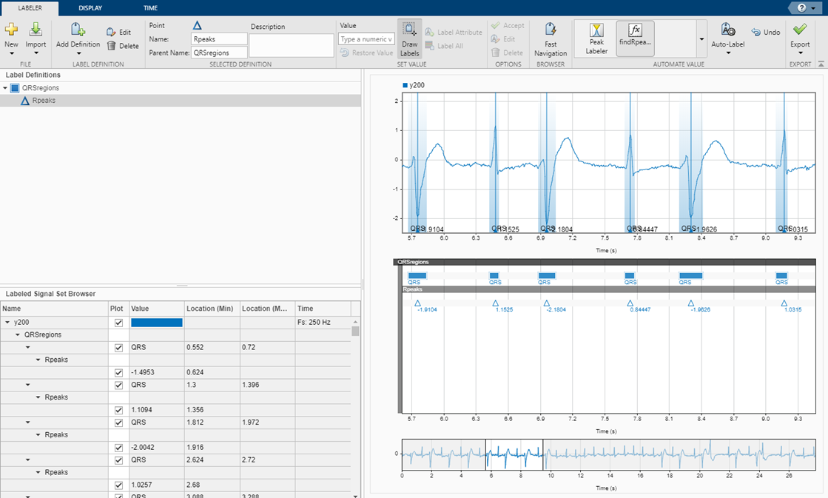Viewport: 828px width, 498px height.
Task: Open Fast Navigation browser
Action: point(551,38)
